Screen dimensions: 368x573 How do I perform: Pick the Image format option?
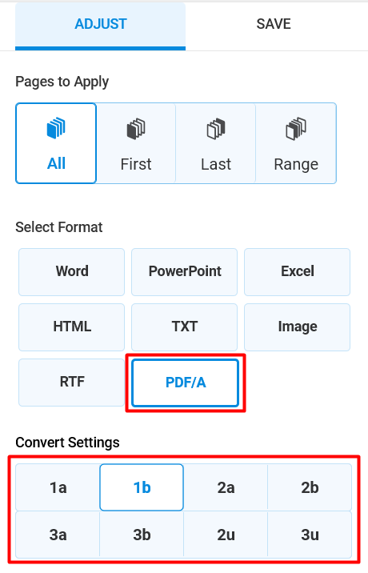[x=297, y=327]
